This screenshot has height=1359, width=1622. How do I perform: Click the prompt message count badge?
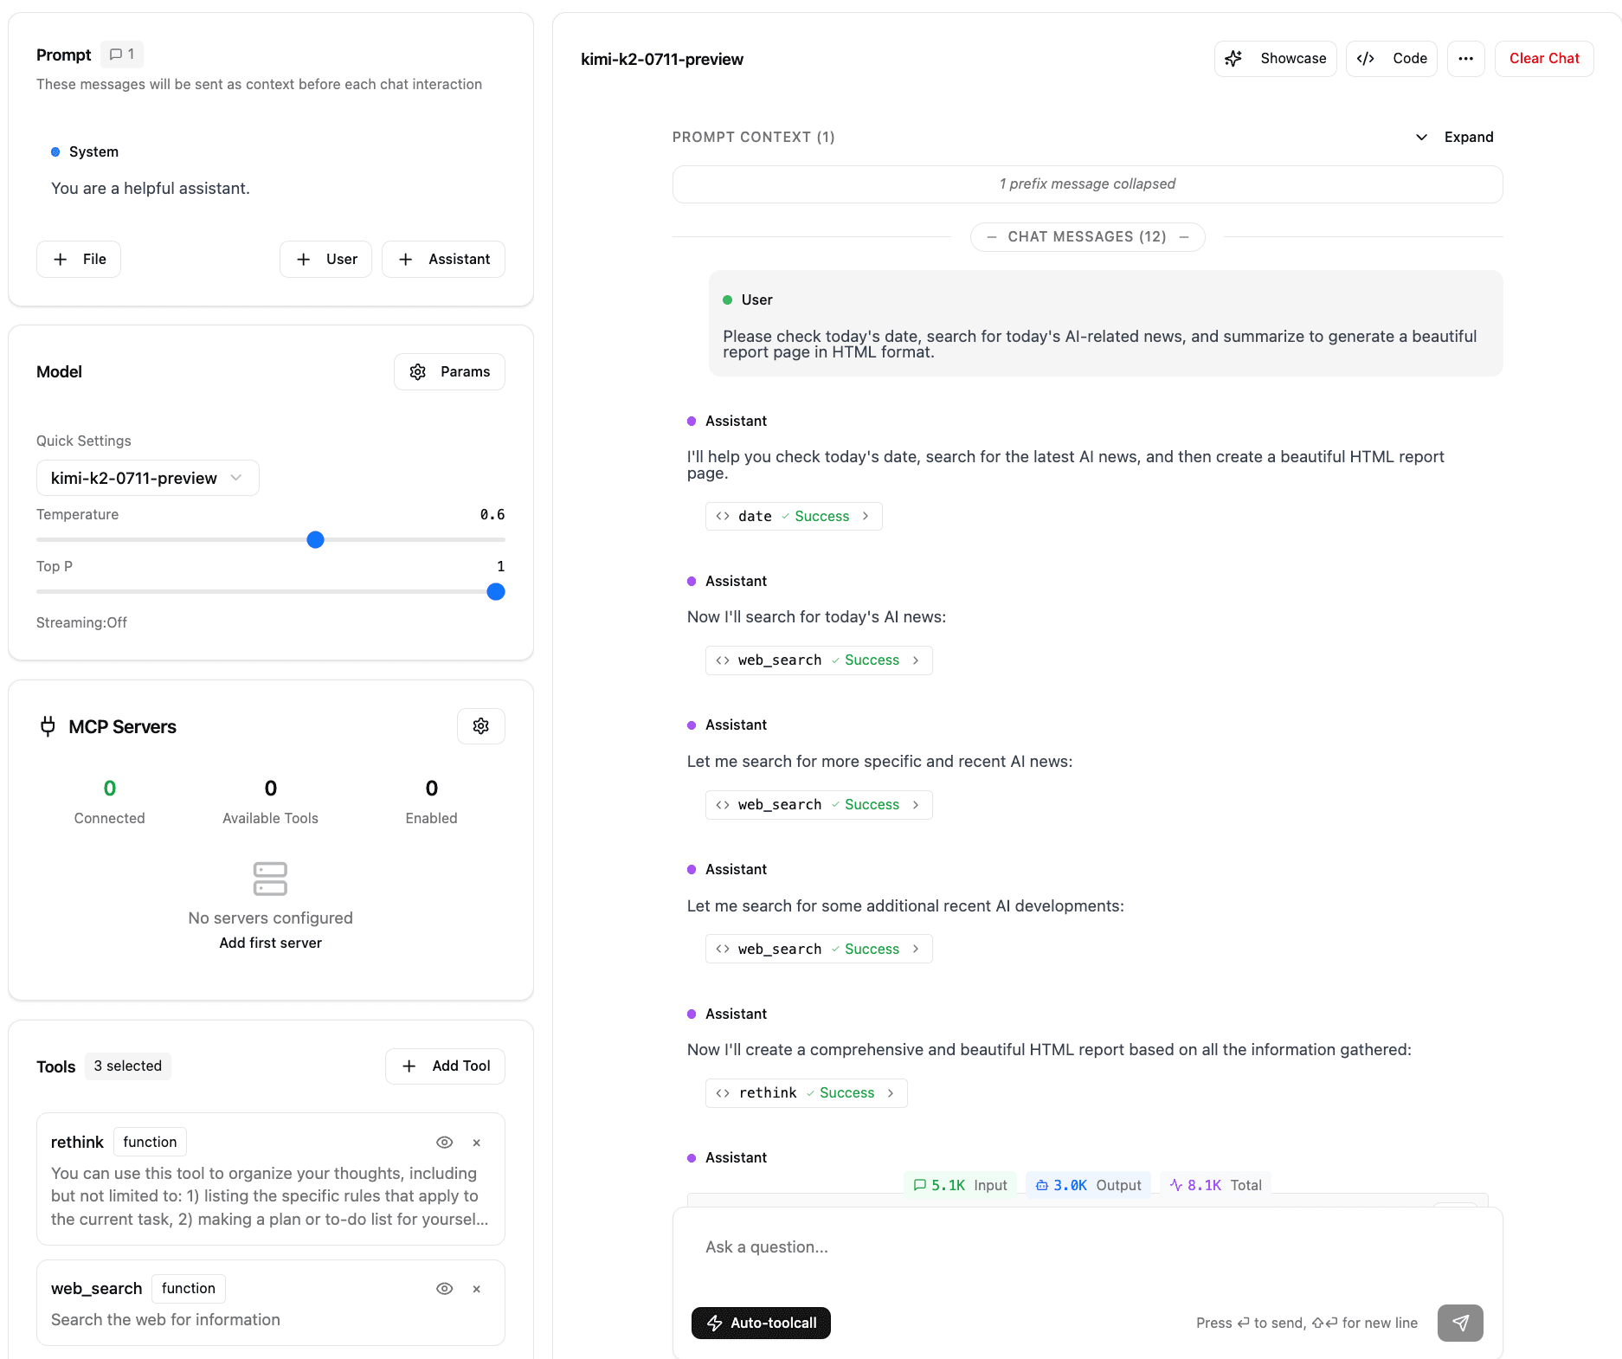tap(122, 55)
